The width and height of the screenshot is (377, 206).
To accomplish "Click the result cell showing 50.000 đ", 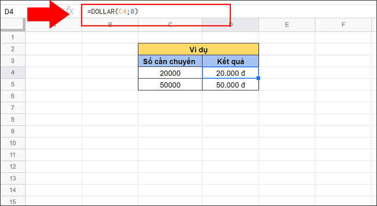I will 230,85.
